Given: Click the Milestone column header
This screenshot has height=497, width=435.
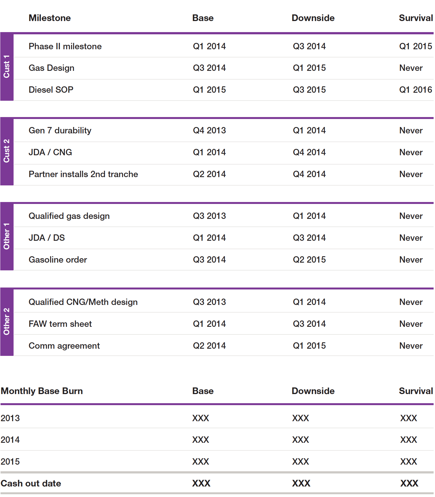Looking at the screenshot, I should coord(50,18).
